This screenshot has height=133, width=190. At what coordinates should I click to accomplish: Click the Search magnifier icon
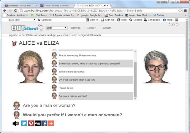pyautogui.click(x=131, y=20)
